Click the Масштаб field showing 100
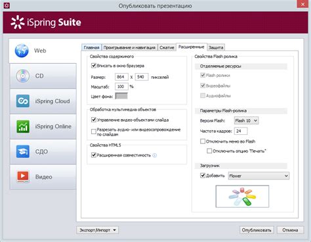 click(121, 87)
